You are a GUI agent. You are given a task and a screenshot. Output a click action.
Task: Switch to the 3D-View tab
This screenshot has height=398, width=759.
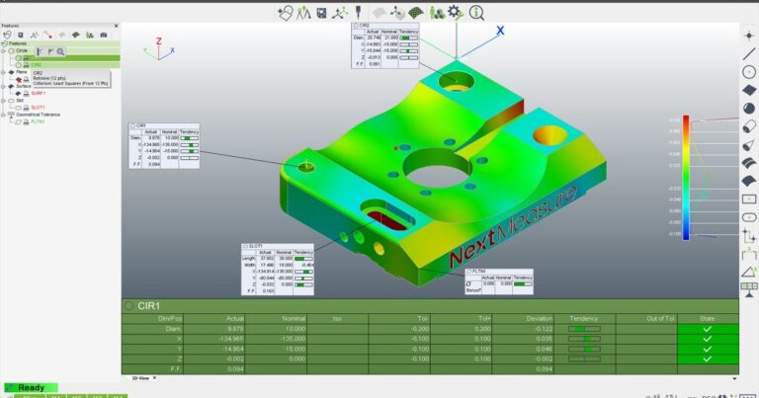pos(141,378)
